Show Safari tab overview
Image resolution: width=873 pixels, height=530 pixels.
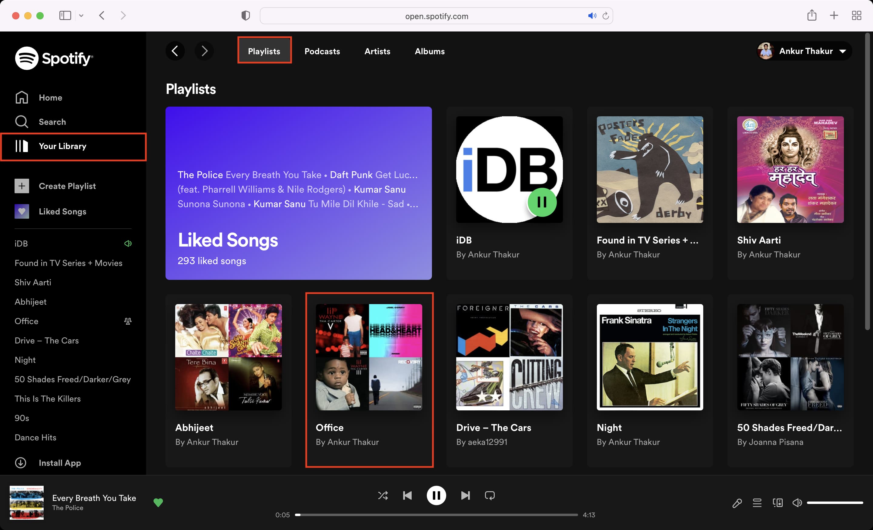click(x=856, y=15)
